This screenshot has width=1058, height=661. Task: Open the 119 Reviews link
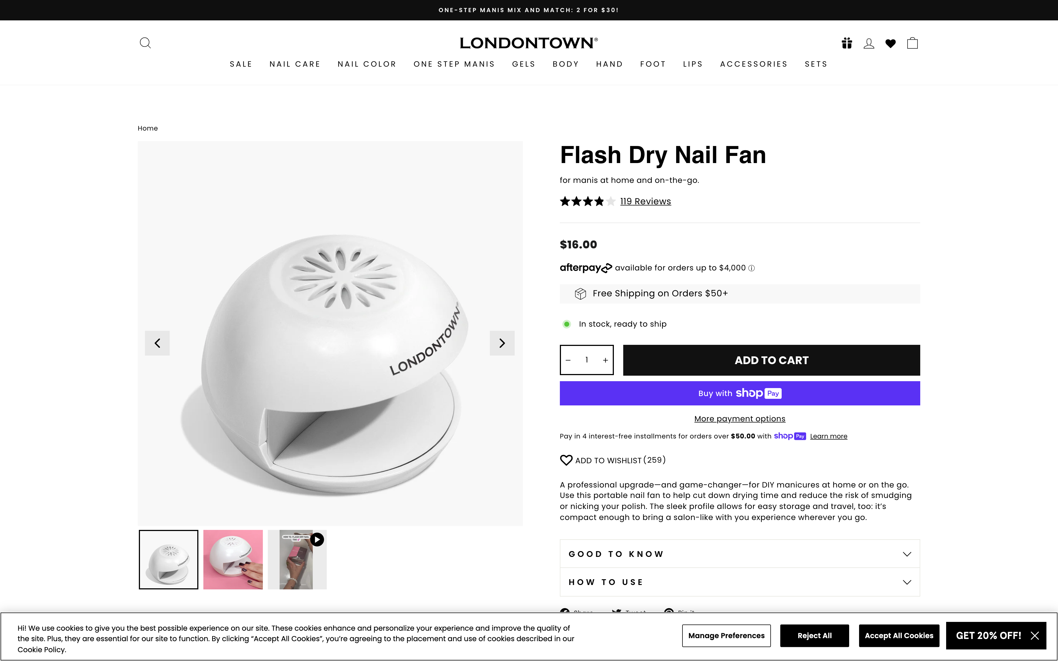click(645, 201)
